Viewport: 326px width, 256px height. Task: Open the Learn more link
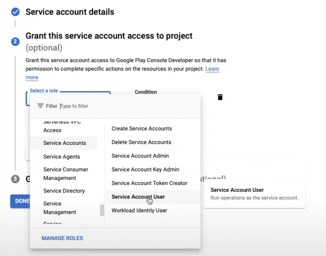[x=212, y=69]
